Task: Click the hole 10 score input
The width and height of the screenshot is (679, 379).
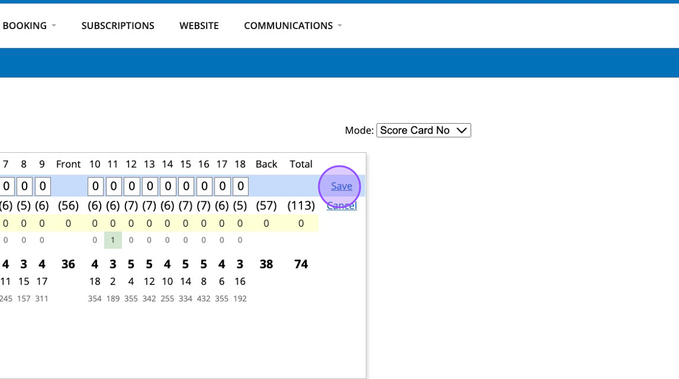Action: pyautogui.click(x=95, y=186)
